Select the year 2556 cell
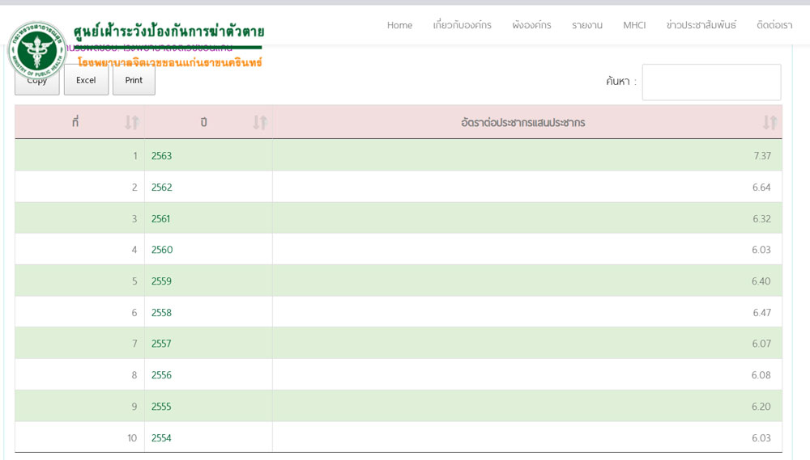The height and width of the screenshot is (460, 810). 209,375
